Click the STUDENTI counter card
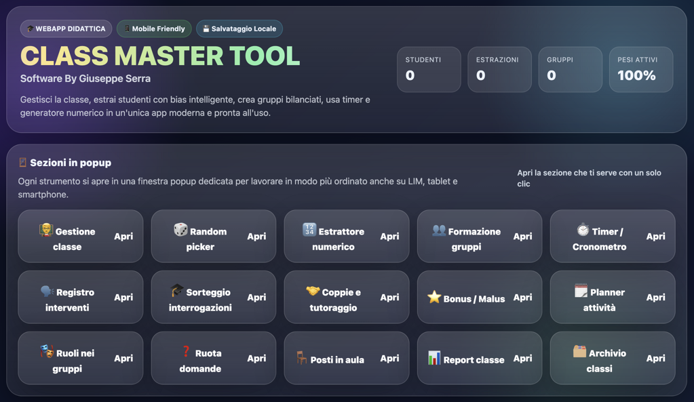Viewport: 694px width, 402px height. coord(429,69)
